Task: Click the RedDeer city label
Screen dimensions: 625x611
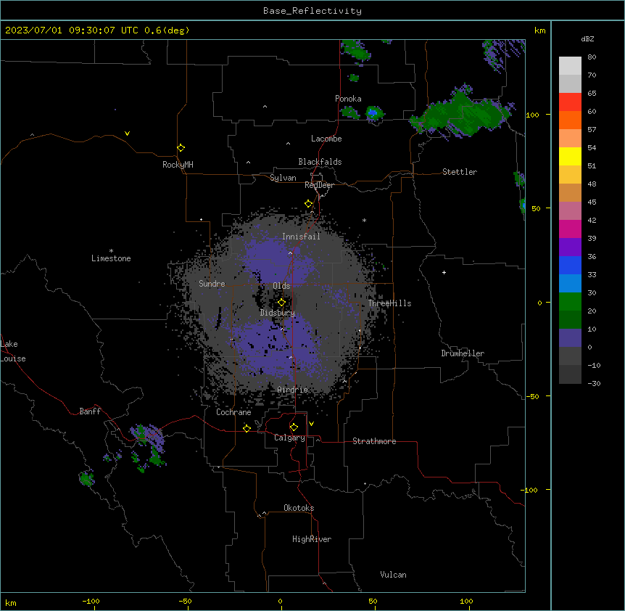Action: pyautogui.click(x=319, y=185)
